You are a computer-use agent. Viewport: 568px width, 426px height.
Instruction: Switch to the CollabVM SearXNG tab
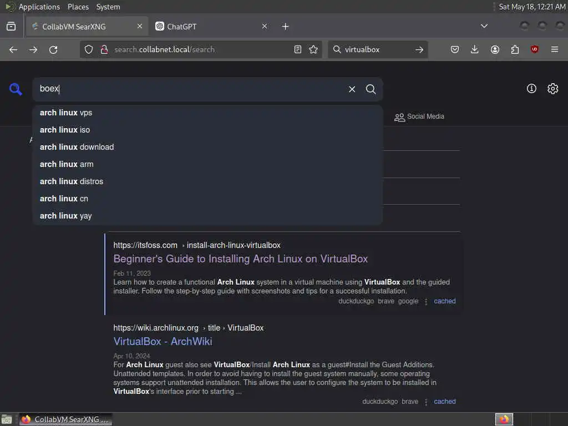[x=87, y=27]
